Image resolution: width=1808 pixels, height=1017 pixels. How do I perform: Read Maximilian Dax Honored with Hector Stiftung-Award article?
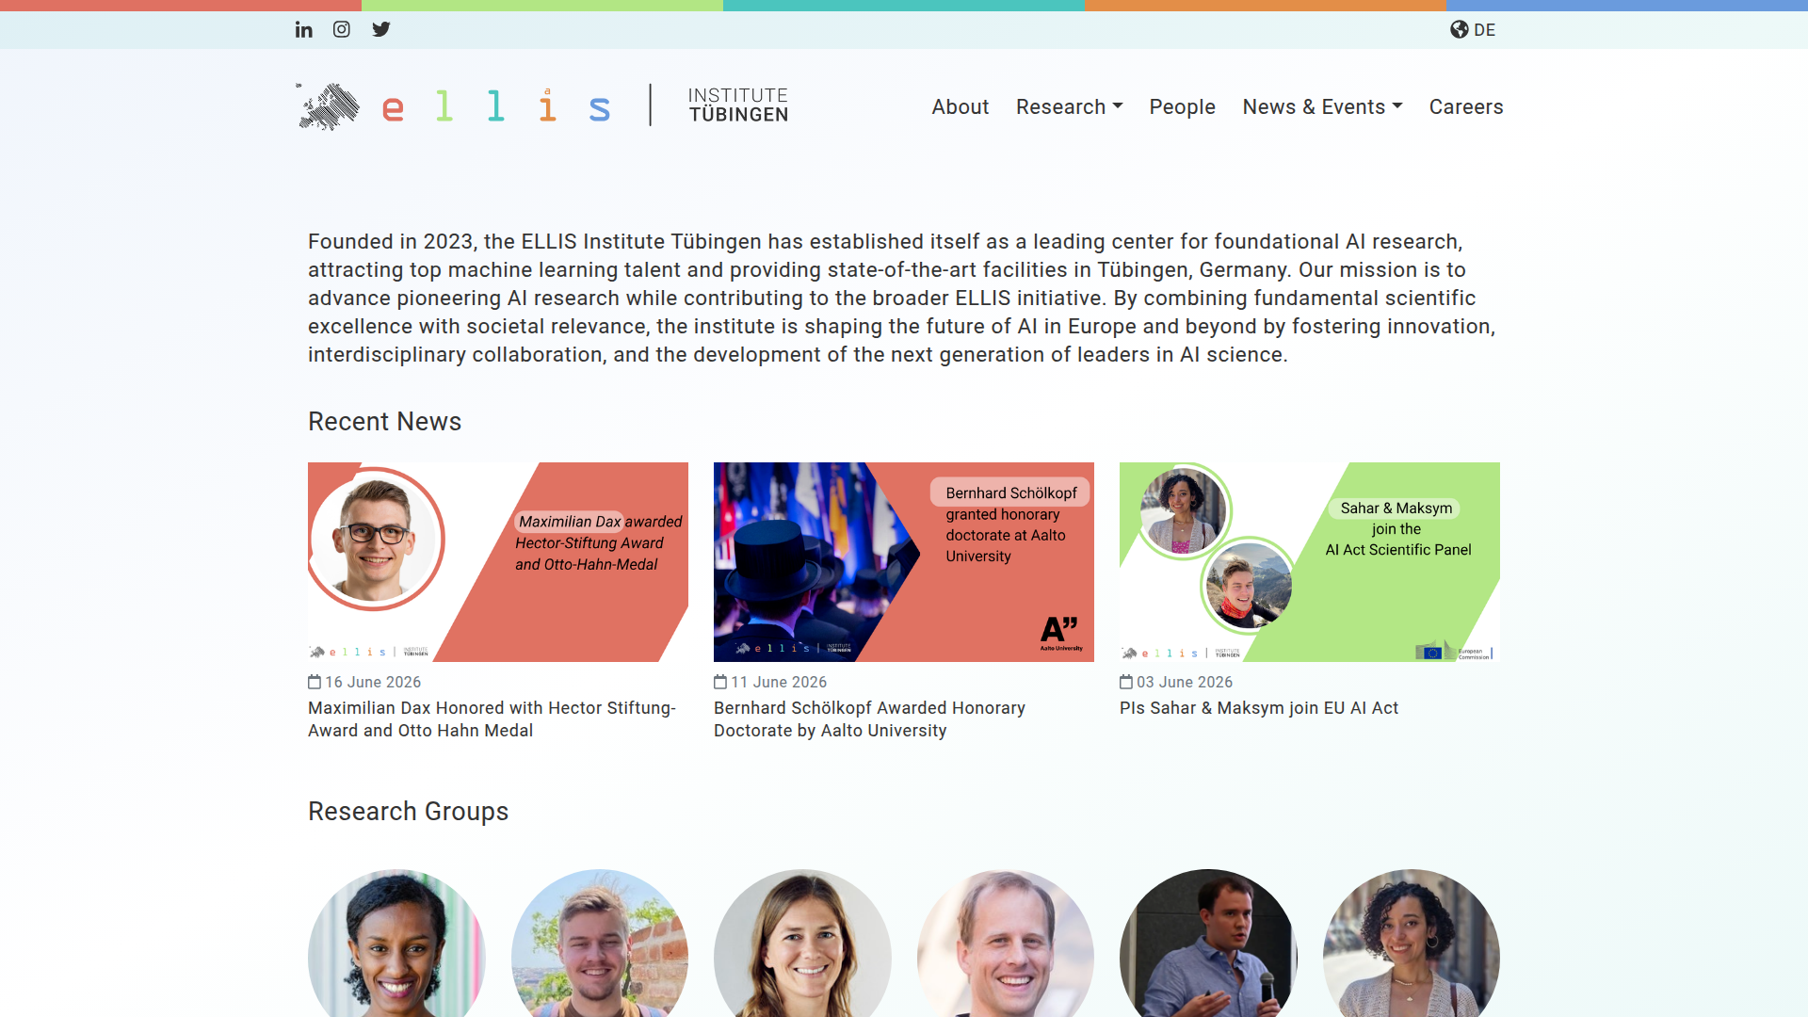[x=492, y=719]
